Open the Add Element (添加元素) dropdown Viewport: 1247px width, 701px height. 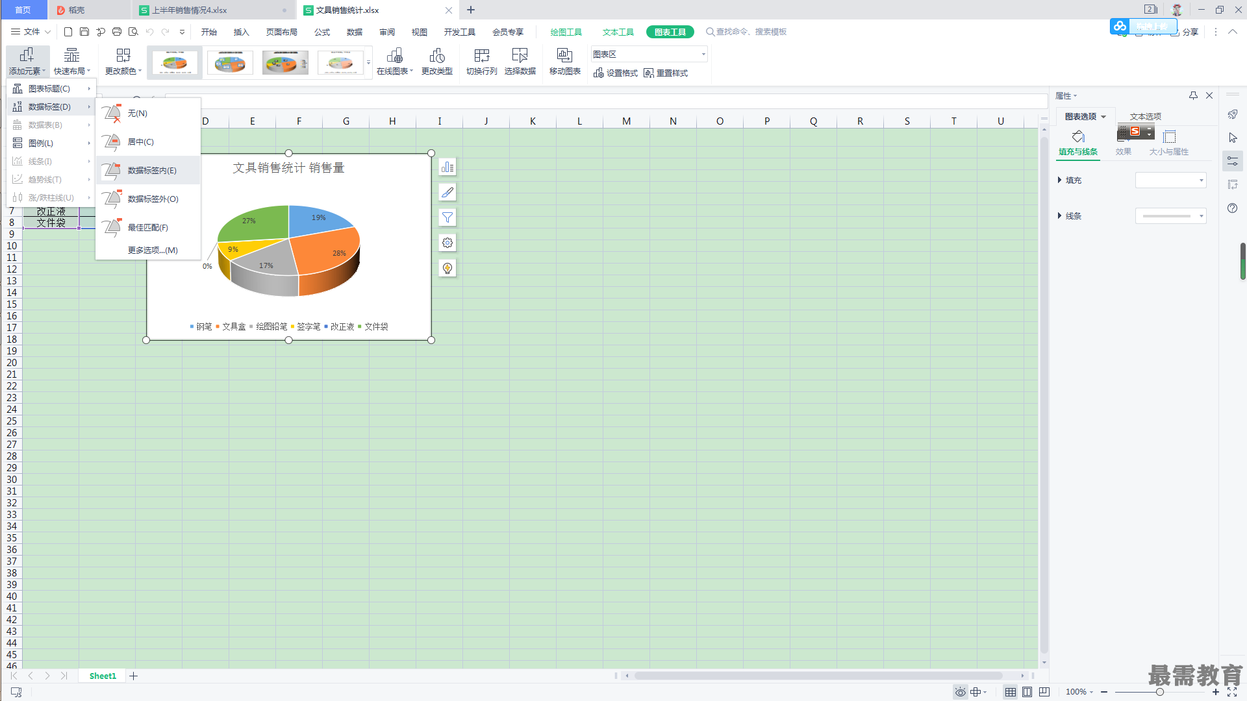point(27,62)
